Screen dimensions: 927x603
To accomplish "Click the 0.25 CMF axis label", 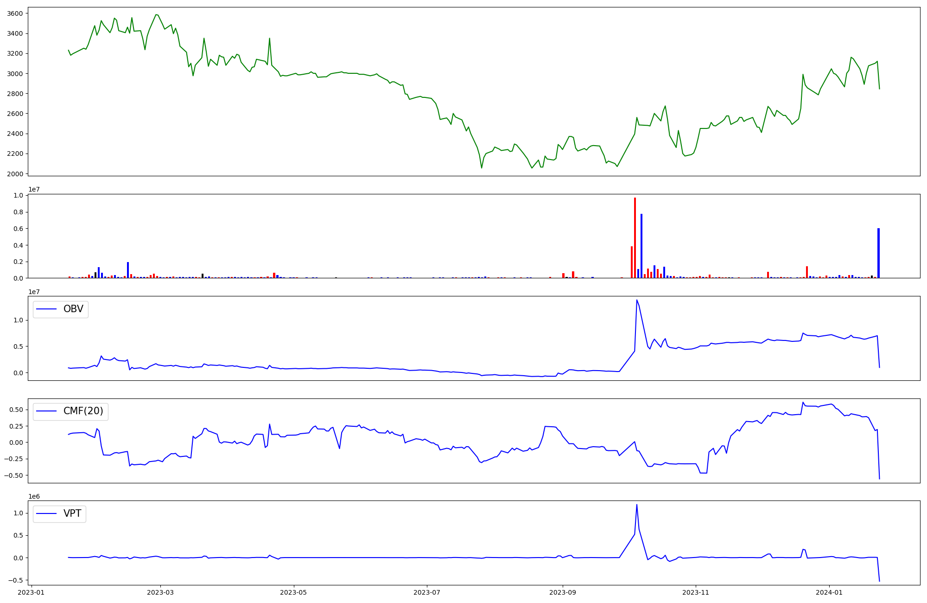I will coord(17,426).
